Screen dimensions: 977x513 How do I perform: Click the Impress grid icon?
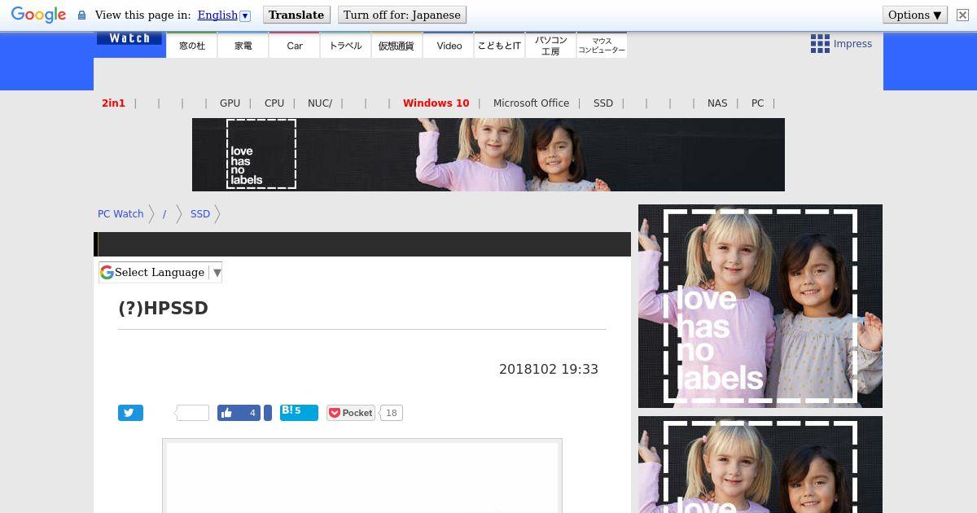820,44
